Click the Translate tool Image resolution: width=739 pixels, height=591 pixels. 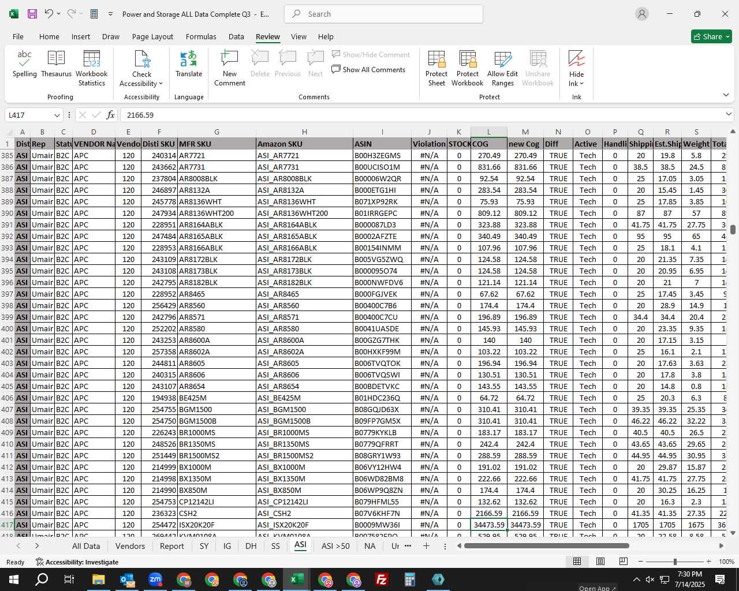tap(189, 64)
